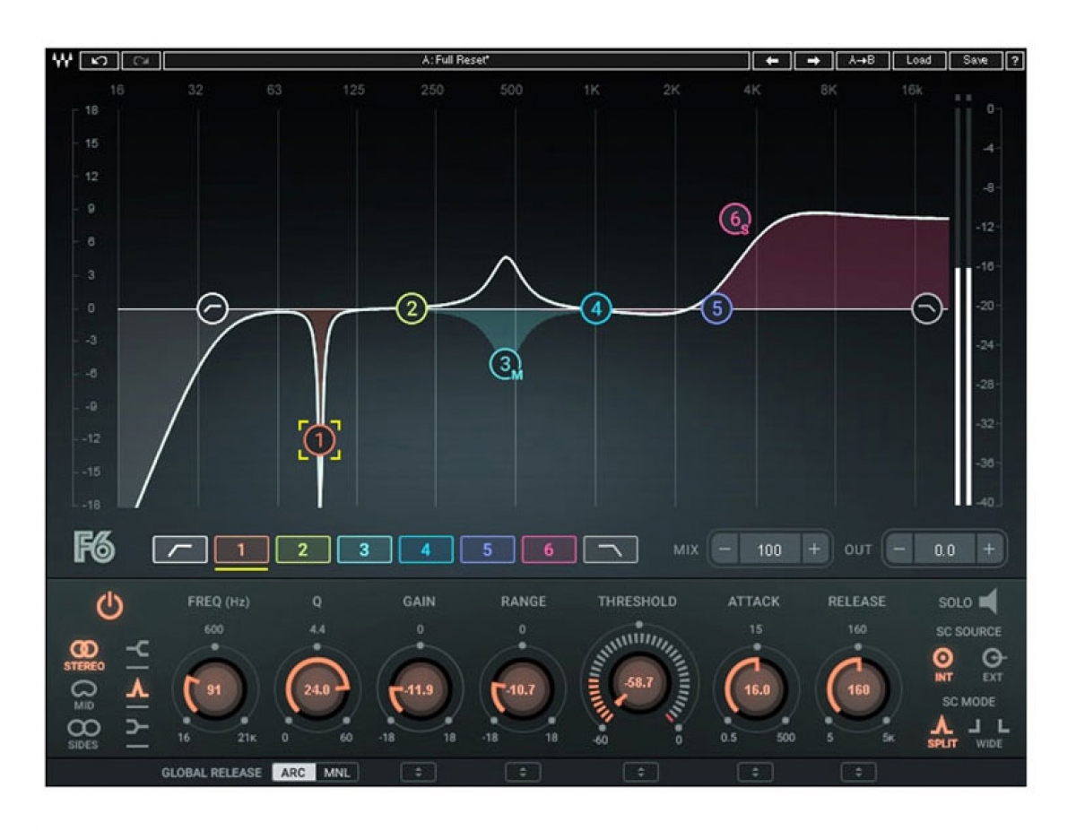This screenshot has width=1076, height=831.
Task: Open the high-pass filter band selector button
Action: [x=180, y=550]
